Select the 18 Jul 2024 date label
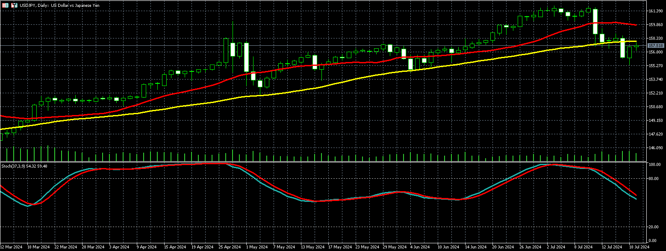This screenshot has height=251, width=666. click(x=639, y=247)
